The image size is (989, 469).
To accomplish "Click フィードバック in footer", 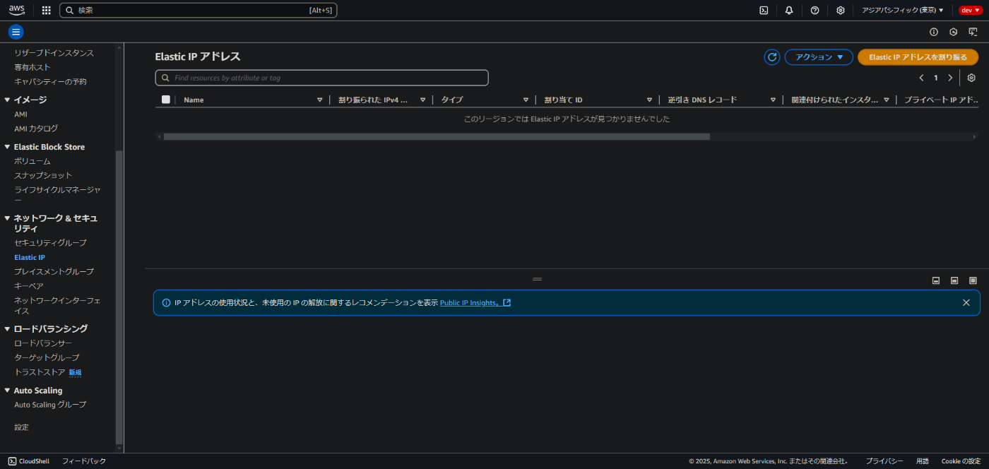I will (83, 461).
